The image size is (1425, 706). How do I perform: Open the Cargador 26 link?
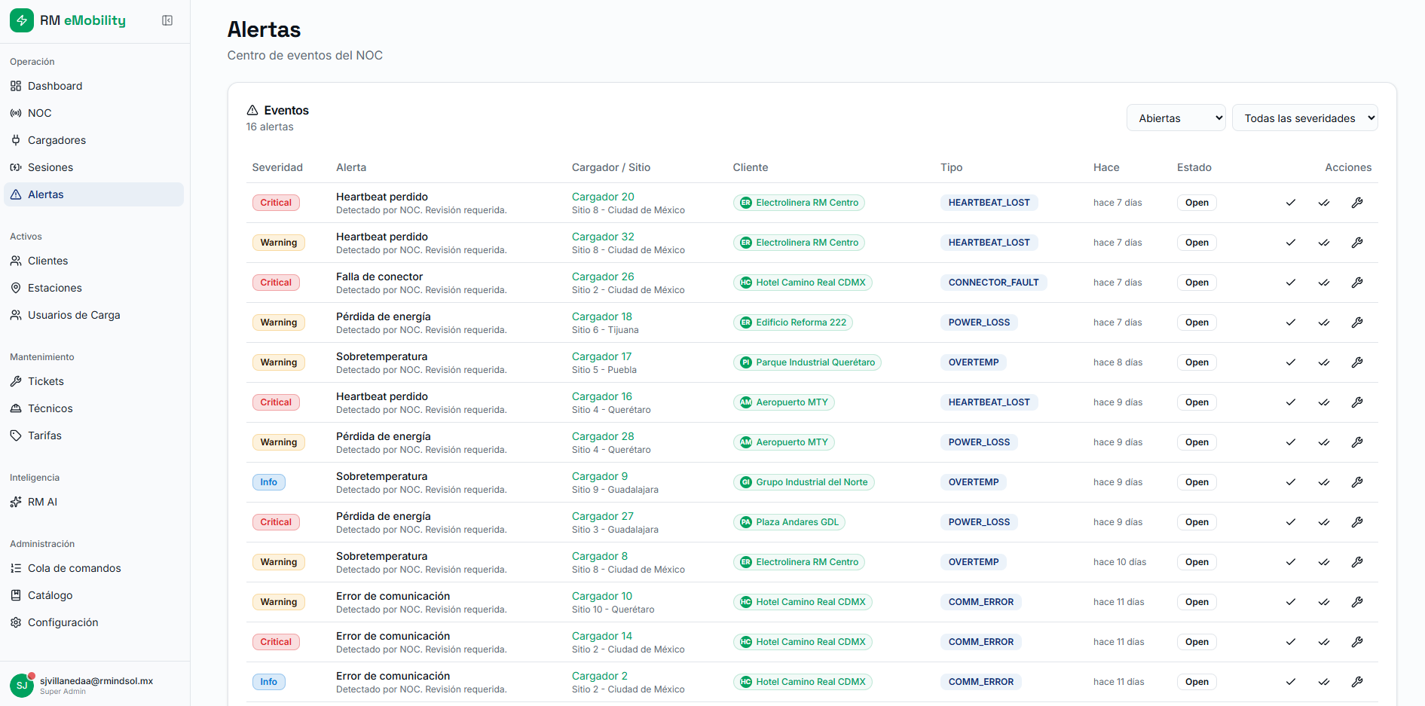pos(603,277)
